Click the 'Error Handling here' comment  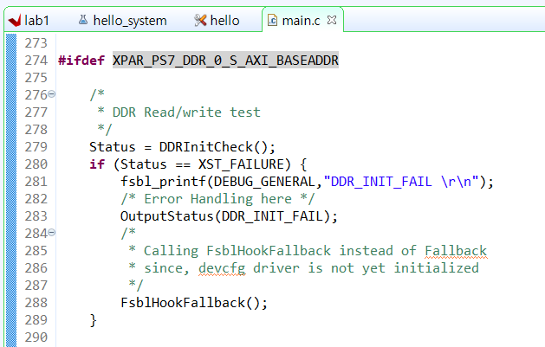click(x=218, y=199)
